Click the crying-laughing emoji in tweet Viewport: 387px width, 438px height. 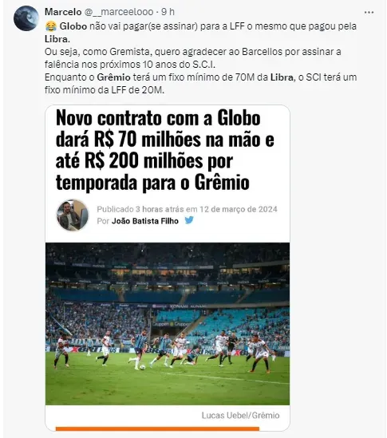click(50, 26)
